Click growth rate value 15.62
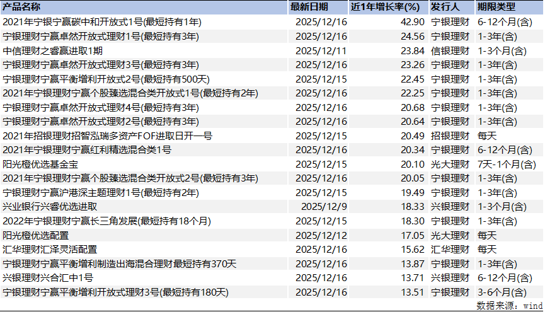The image size is (545, 312). [413, 250]
